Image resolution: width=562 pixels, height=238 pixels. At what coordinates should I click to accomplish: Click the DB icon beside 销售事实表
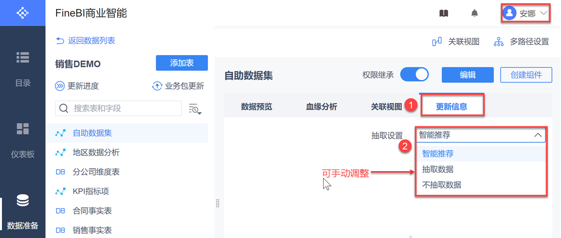[x=60, y=230]
